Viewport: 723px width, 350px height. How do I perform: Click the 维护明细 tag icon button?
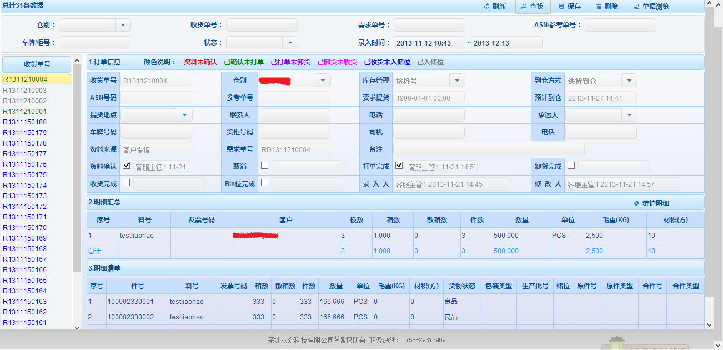click(x=636, y=203)
